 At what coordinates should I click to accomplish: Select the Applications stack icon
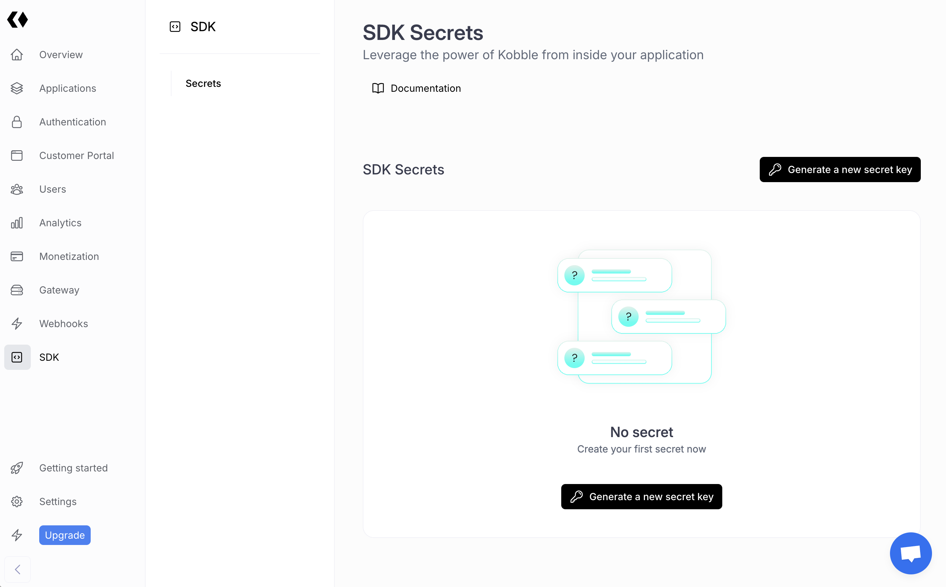pyautogui.click(x=17, y=88)
